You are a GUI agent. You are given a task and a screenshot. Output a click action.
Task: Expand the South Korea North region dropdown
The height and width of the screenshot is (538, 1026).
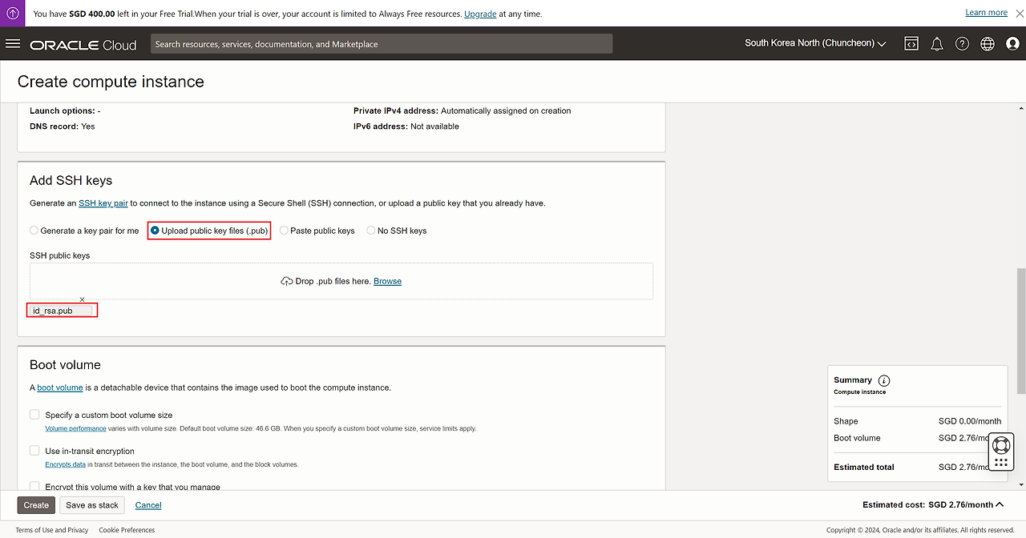click(815, 43)
